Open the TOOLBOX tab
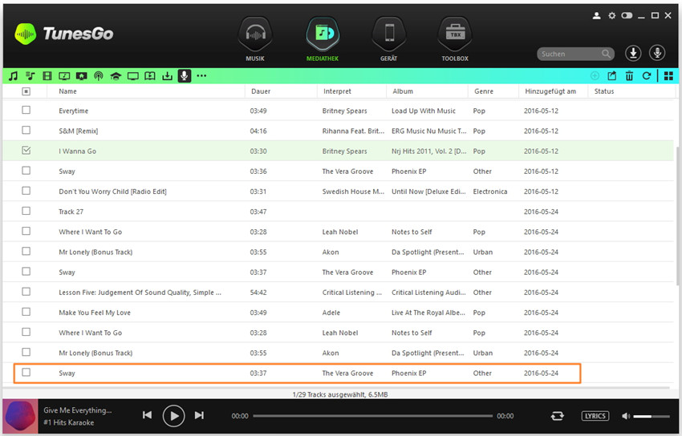The width and height of the screenshot is (682, 436). click(x=454, y=39)
